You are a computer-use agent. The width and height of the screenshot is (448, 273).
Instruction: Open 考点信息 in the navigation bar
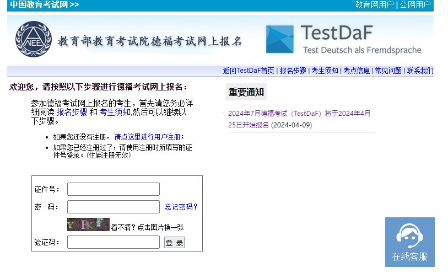[x=357, y=71]
